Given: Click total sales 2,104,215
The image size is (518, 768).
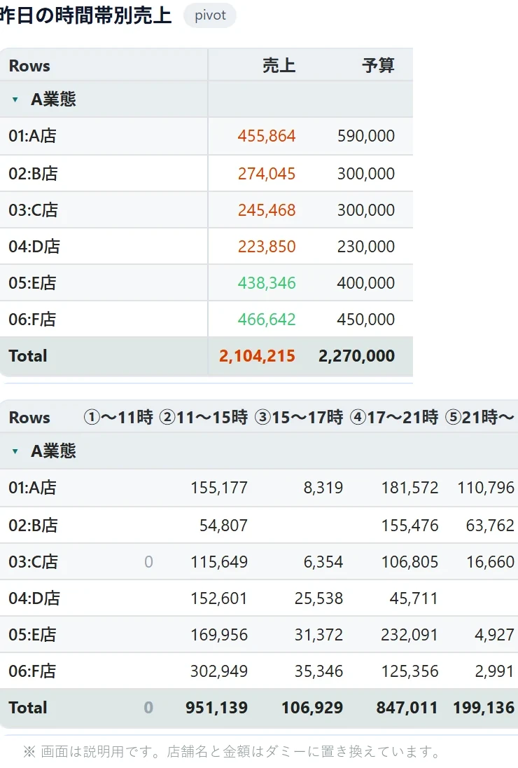Looking at the screenshot, I should [258, 356].
